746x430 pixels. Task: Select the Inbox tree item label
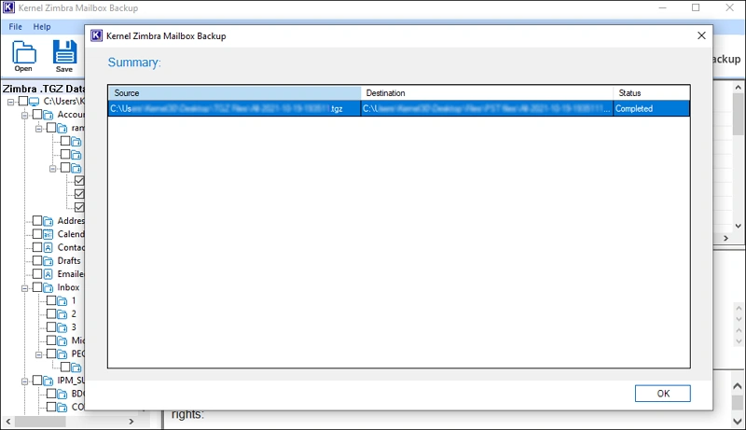pyautogui.click(x=68, y=287)
